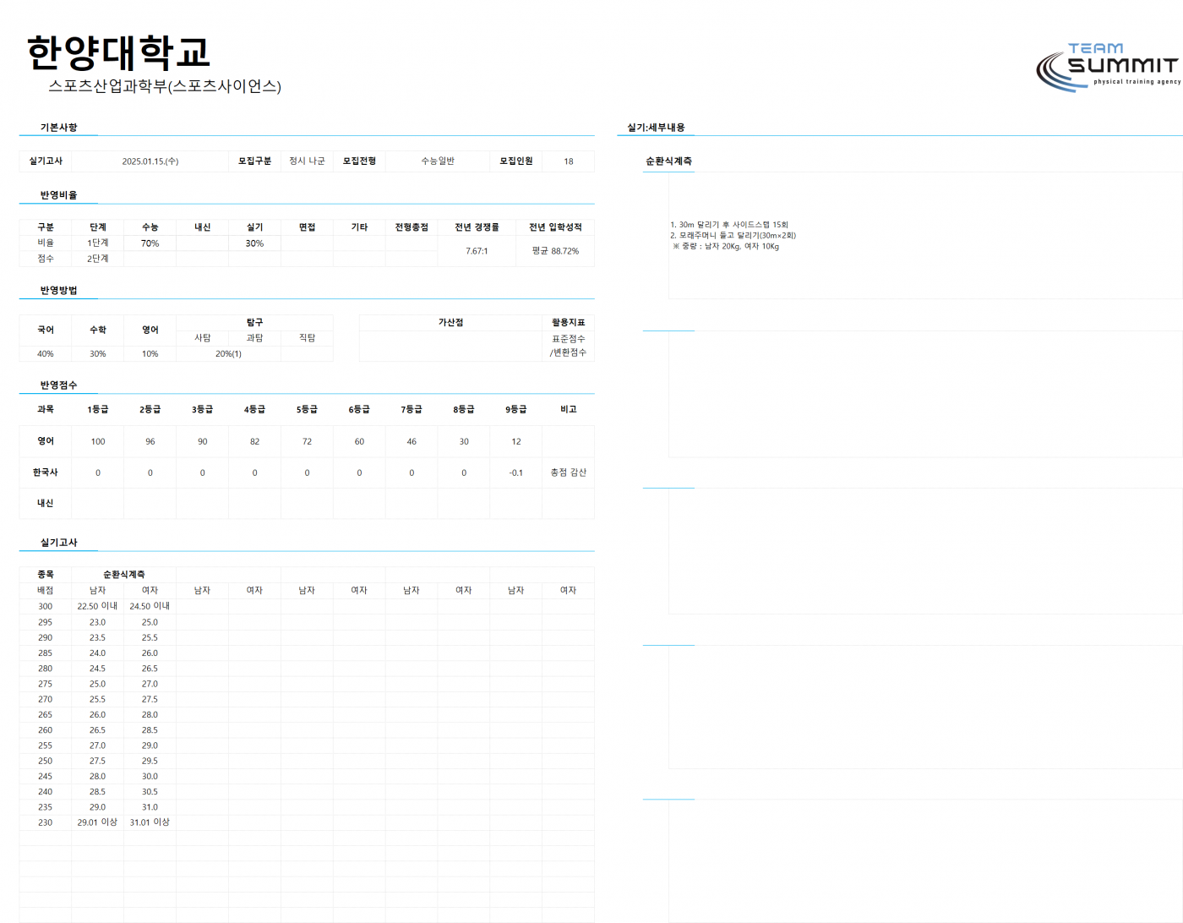This screenshot has height=923, width=1183.
Task: Select the 260 score cell
Action: pos(45,730)
